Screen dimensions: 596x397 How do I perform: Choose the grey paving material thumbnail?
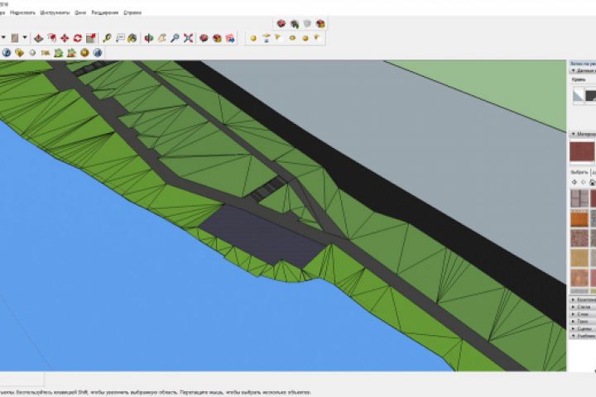[579, 198]
